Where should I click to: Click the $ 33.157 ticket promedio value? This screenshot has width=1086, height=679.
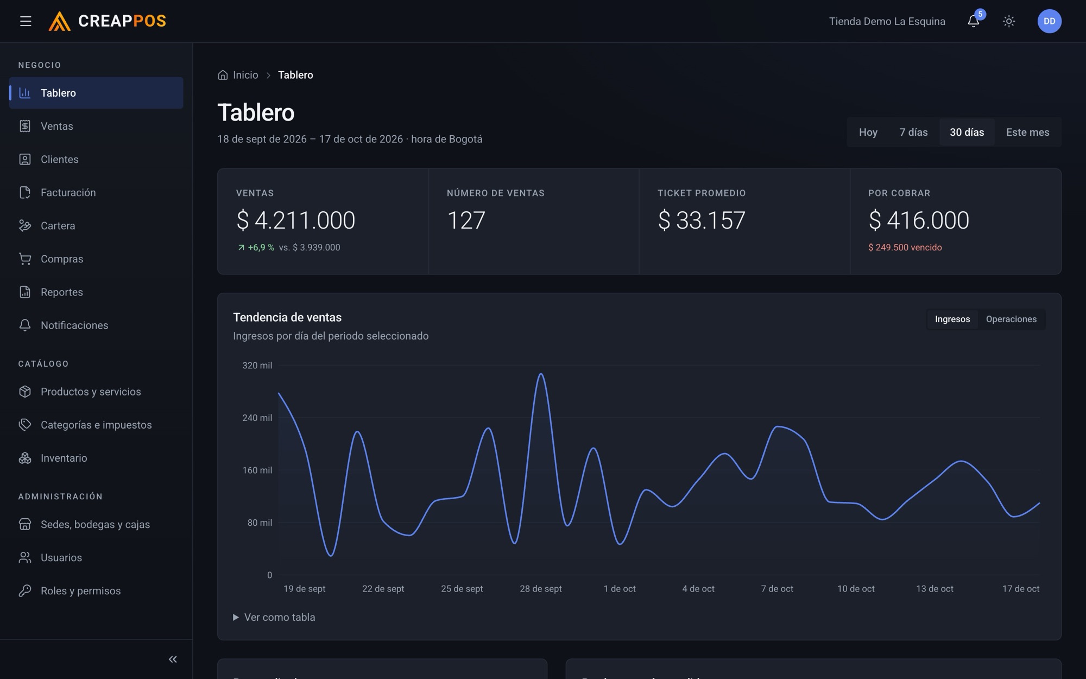pos(702,220)
